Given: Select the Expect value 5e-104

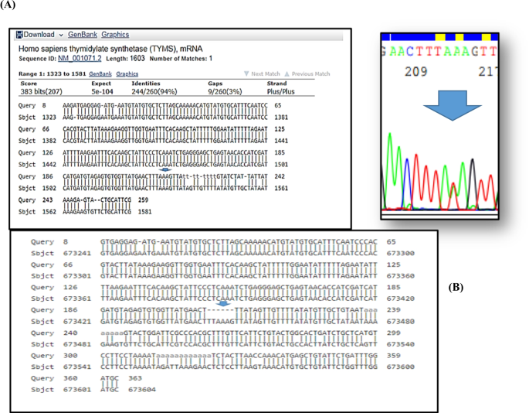Looking at the screenshot, I should [x=102, y=91].
